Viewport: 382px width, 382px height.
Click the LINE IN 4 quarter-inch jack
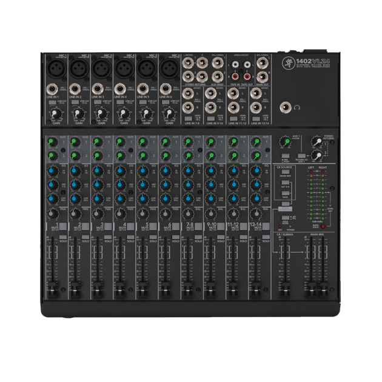[120, 89]
